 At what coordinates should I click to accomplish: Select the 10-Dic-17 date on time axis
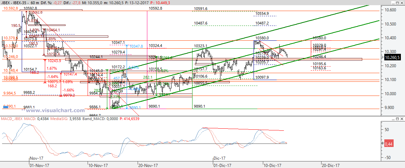pos(273,165)
